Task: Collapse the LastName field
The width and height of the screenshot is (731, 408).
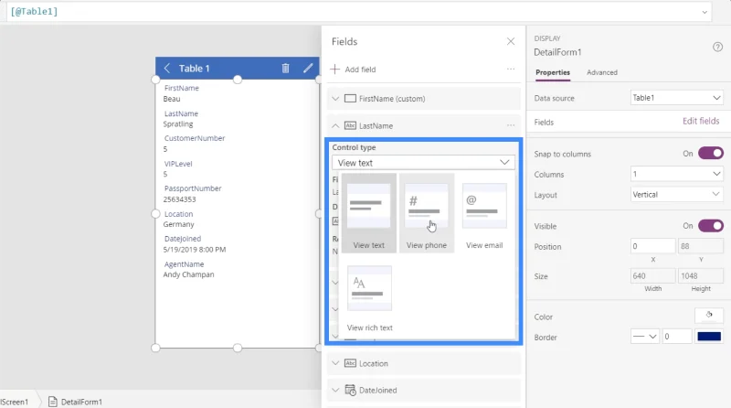Action: tap(335, 125)
